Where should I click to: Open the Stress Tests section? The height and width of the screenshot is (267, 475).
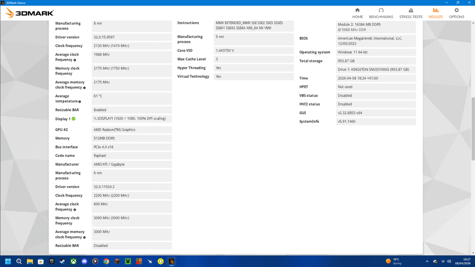click(x=410, y=13)
